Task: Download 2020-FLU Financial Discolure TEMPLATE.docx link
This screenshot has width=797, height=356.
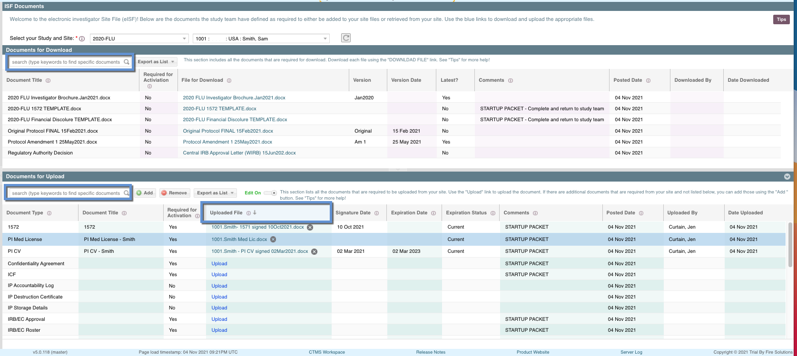Action: point(235,119)
